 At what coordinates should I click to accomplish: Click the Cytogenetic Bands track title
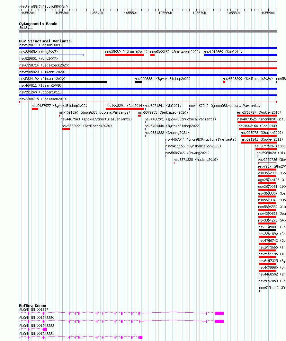click(x=38, y=24)
